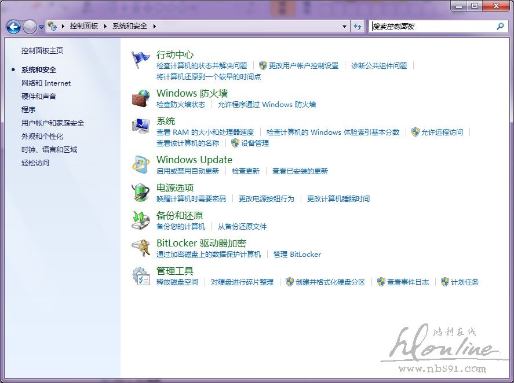Click 检查更新 link
This screenshot has width=514, height=383.
coord(246,171)
